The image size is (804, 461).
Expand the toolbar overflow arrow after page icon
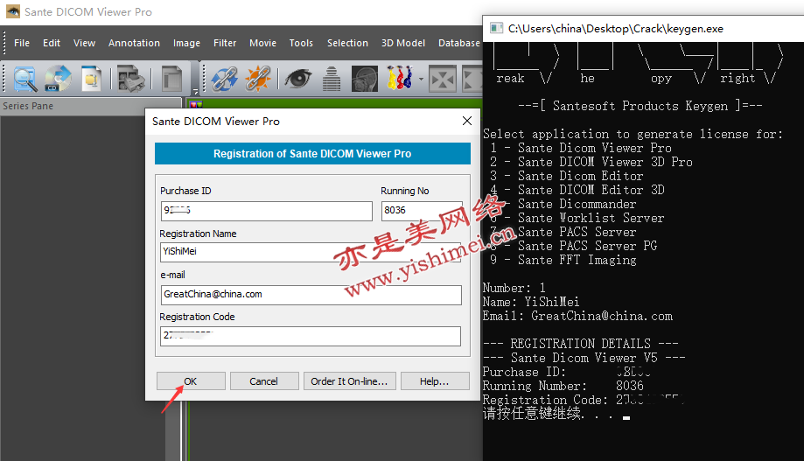(195, 92)
